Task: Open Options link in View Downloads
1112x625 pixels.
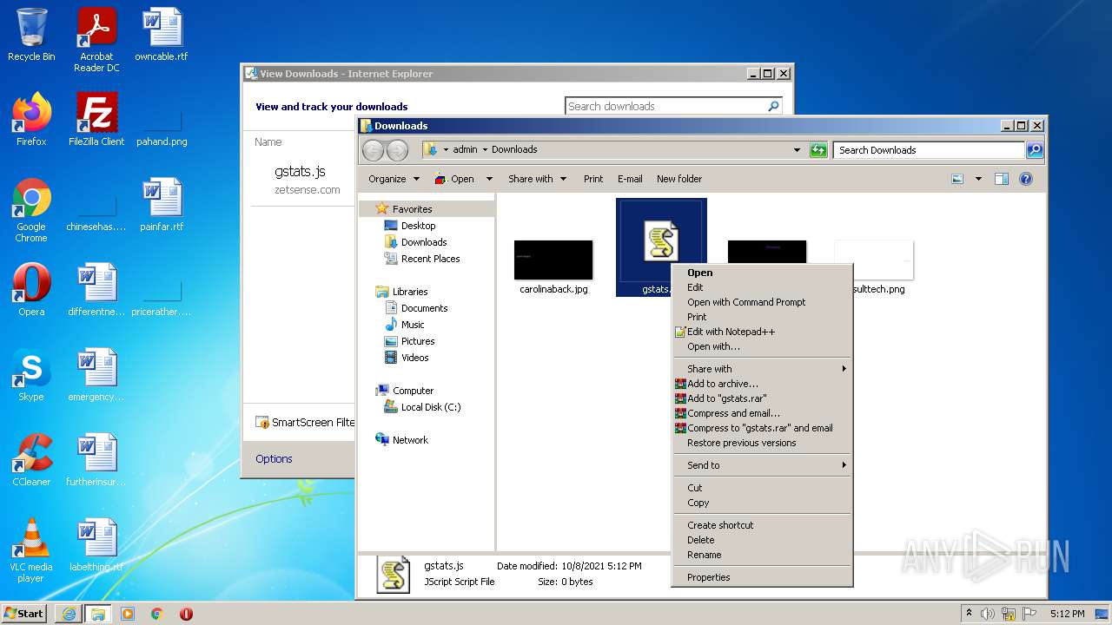Action: coord(274,458)
